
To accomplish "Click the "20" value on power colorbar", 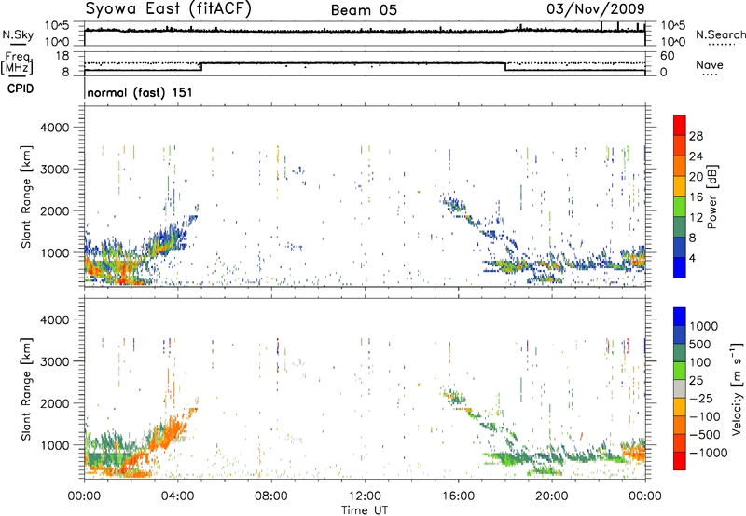I will [696, 177].
